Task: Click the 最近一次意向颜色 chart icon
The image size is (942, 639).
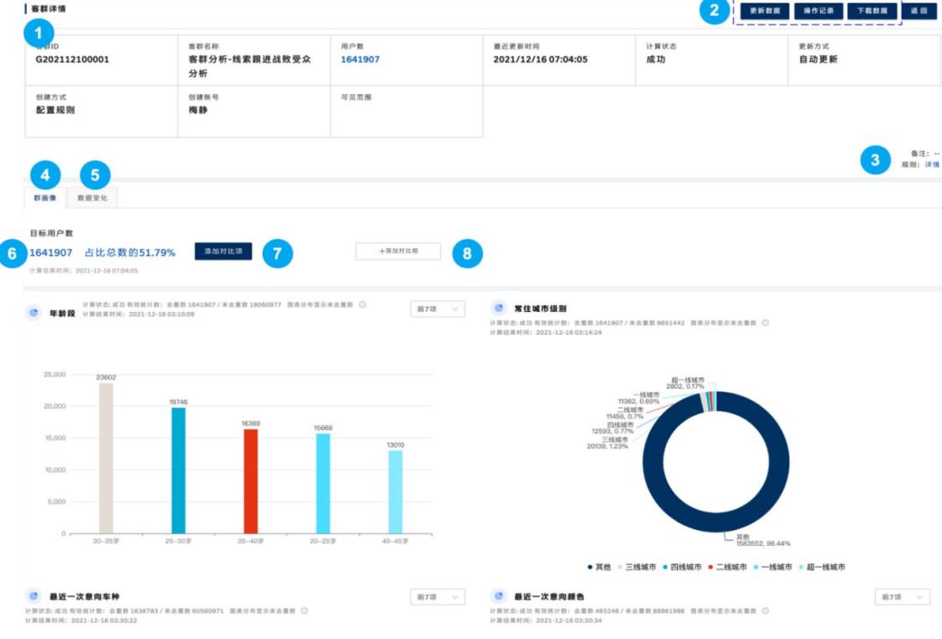Action: (x=498, y=595)
